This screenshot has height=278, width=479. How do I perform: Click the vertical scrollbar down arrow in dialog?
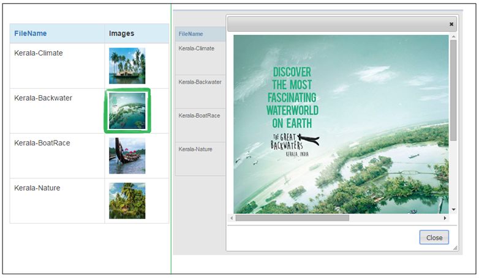click(454, 210)
